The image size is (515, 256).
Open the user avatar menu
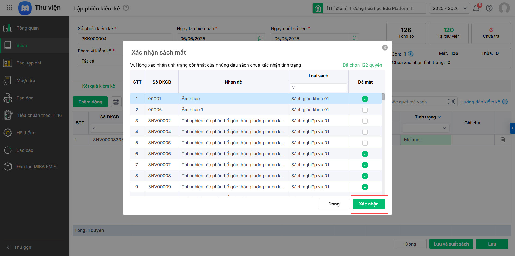click(504, 8)
